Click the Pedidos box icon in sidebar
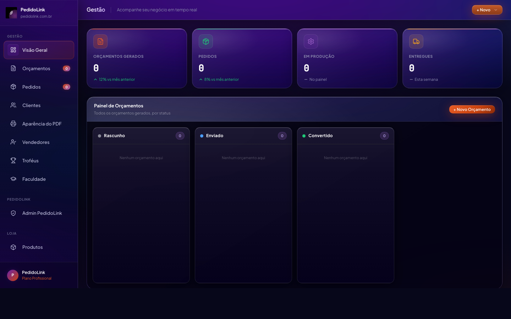 [x=13, y=87]
